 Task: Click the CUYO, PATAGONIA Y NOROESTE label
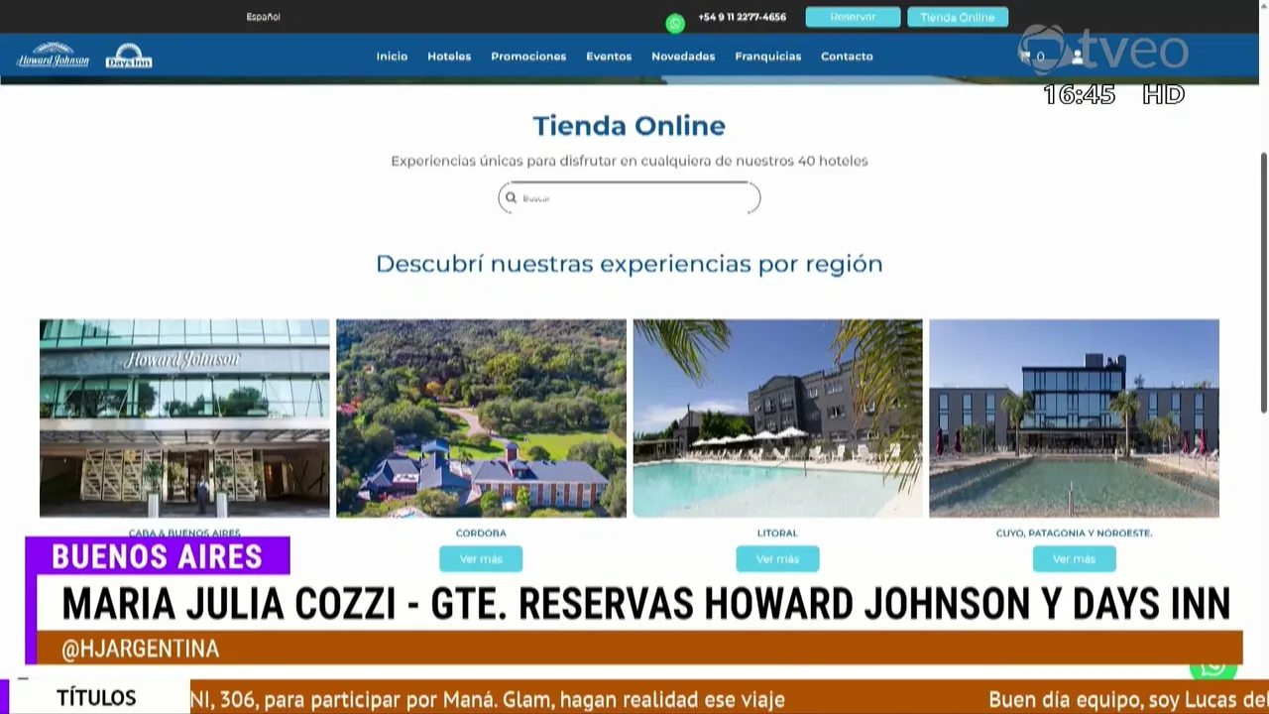pyautogui.click(x=1074, y=534)
